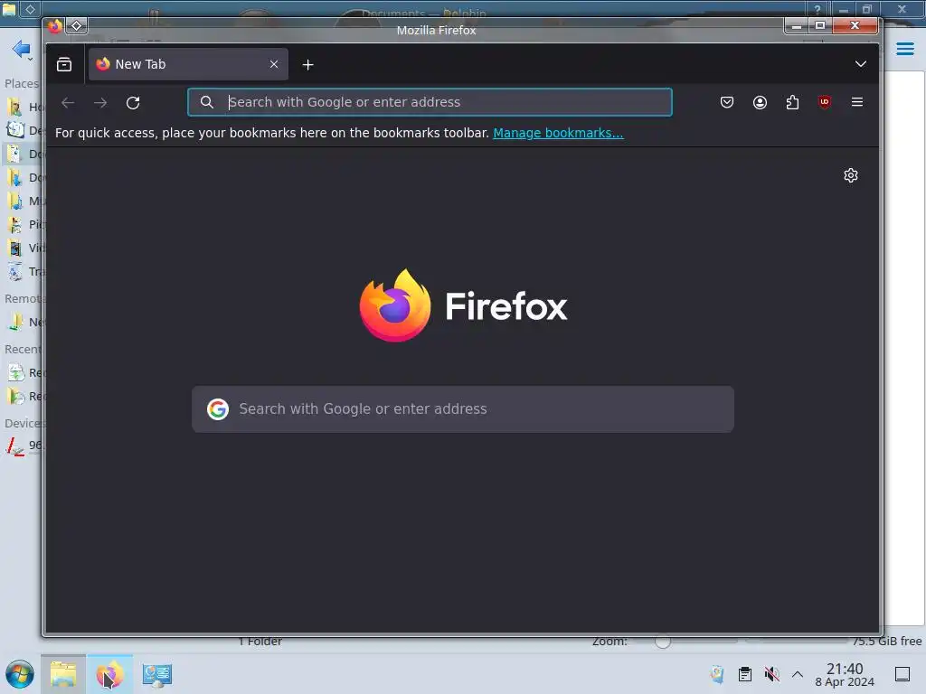Open the clock showing 21:40
Image resolution: width=926 pixels, height=694 pixels.
(845, 674)
